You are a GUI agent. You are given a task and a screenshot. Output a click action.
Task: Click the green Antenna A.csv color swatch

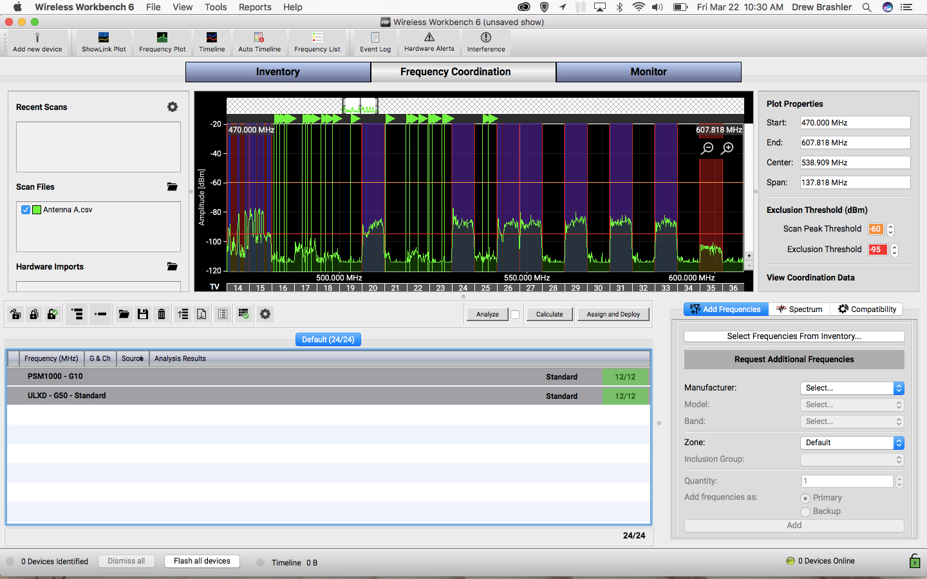point(37,210)
